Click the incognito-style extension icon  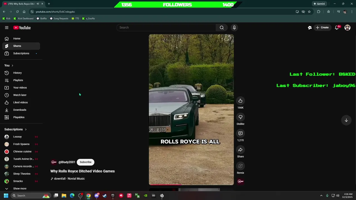coord(328,12)
